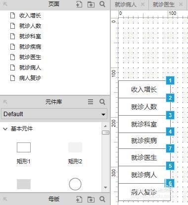This screenshot has width=188, height=205.
Task: Pop out the widget library panel arrow
Action: [5, 102]
